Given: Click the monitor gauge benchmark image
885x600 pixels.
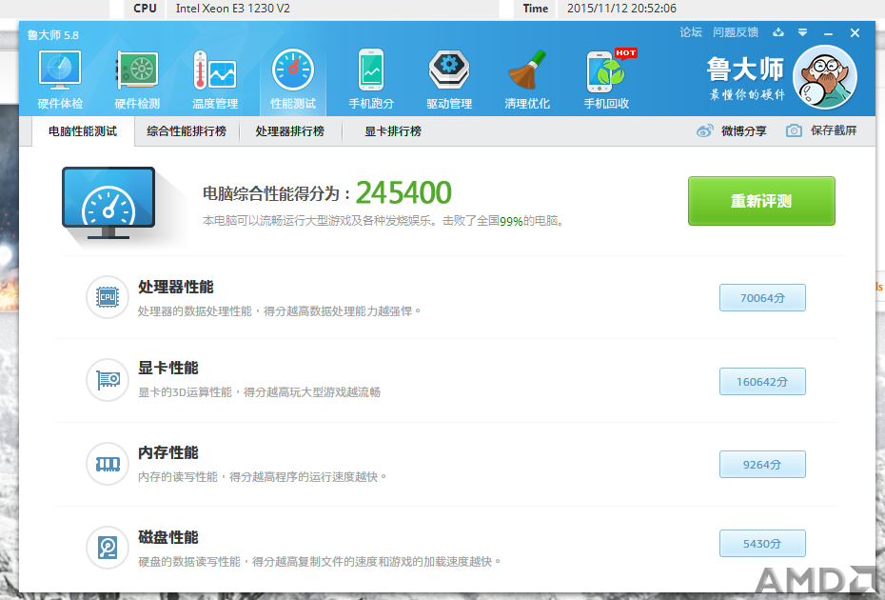Looking at the screenshot, I should point(108,203).
